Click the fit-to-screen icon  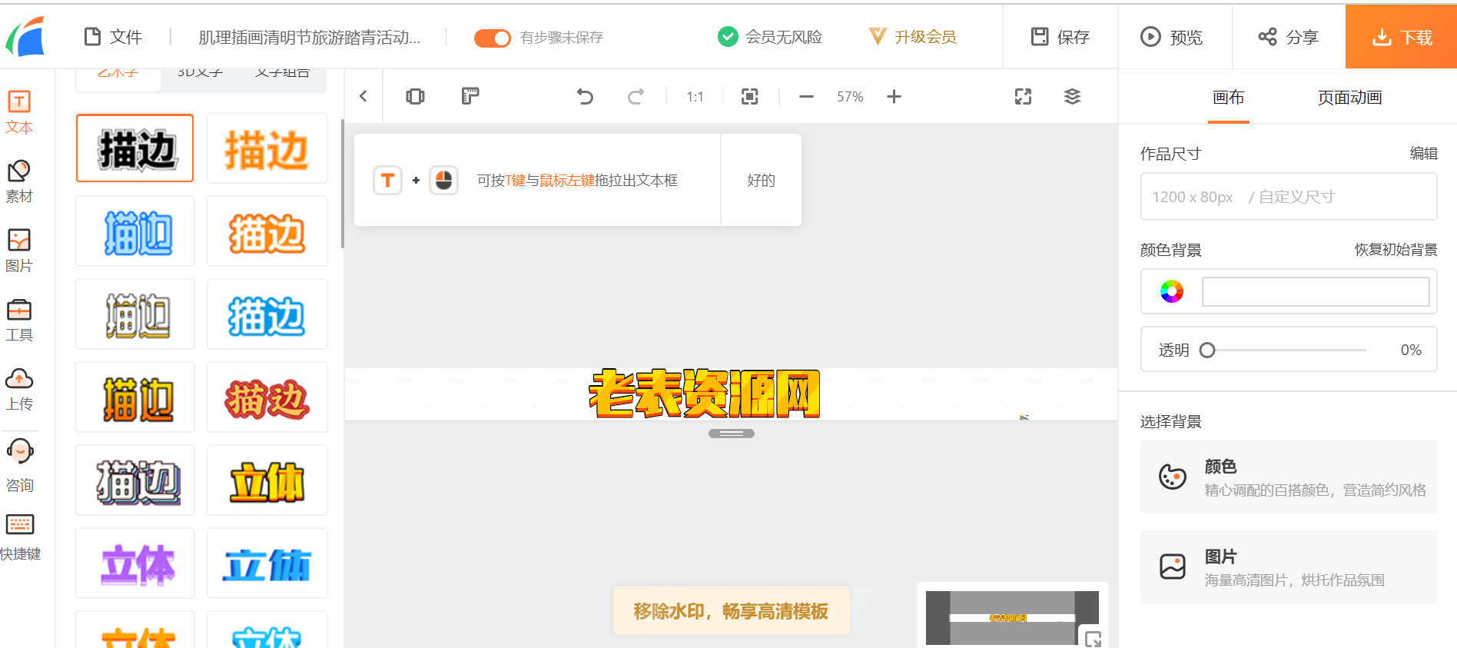point(749,97)
